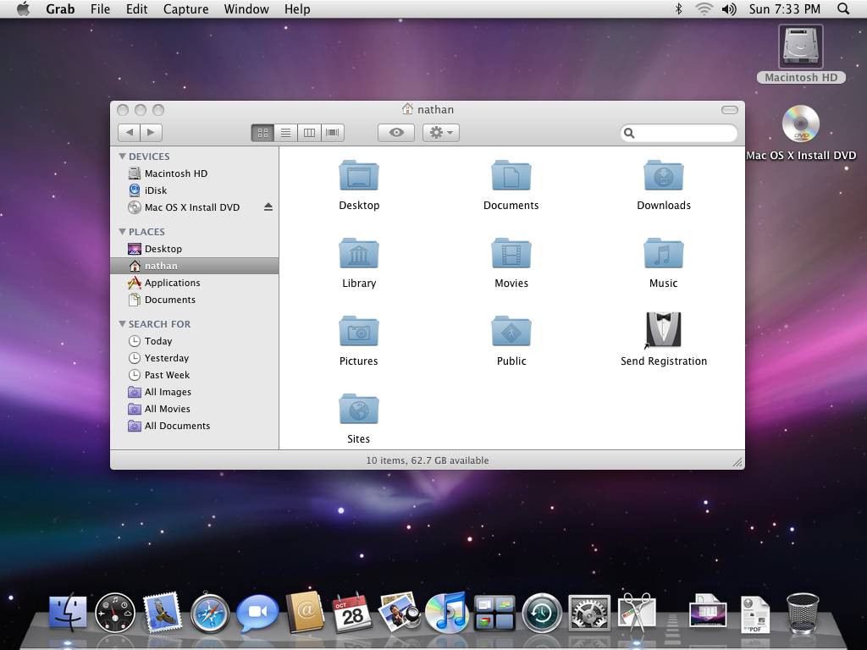The height and width of the screenshot is (650, 867).
Task: Launch iTunes from the Dock
Action: [x=447, y=611]
